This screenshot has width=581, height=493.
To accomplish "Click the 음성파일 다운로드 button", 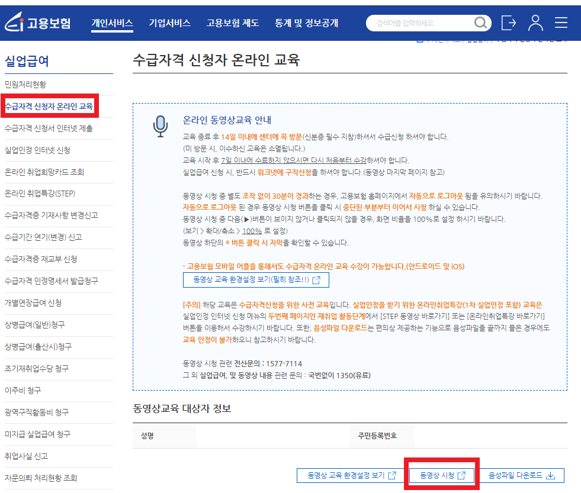I will tap(521, 475).
